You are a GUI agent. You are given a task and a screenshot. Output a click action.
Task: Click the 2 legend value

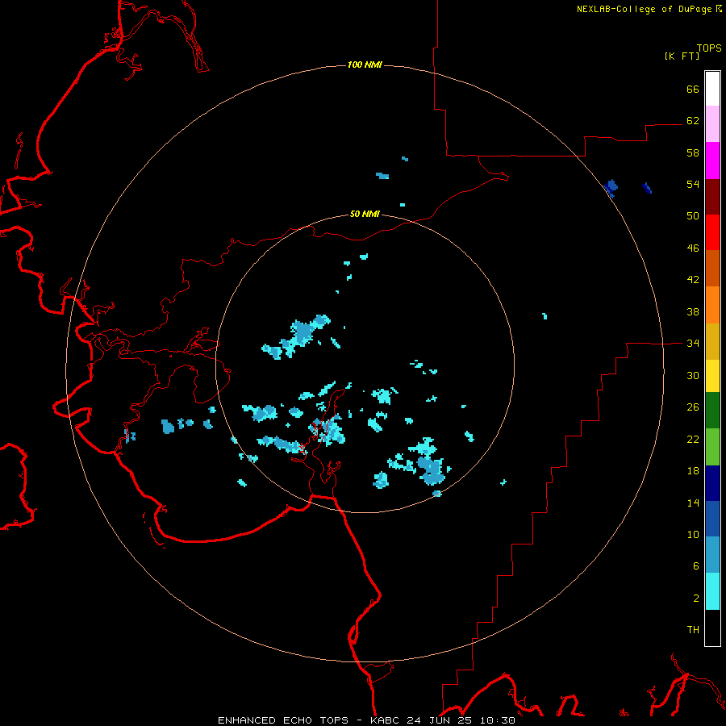click(x=696, y=599)
